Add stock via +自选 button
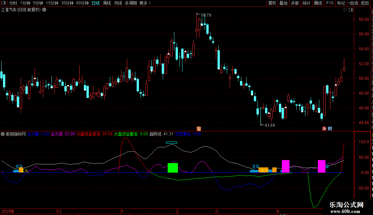This screenshot has height=215, width=373. click(x=353, y=3)
